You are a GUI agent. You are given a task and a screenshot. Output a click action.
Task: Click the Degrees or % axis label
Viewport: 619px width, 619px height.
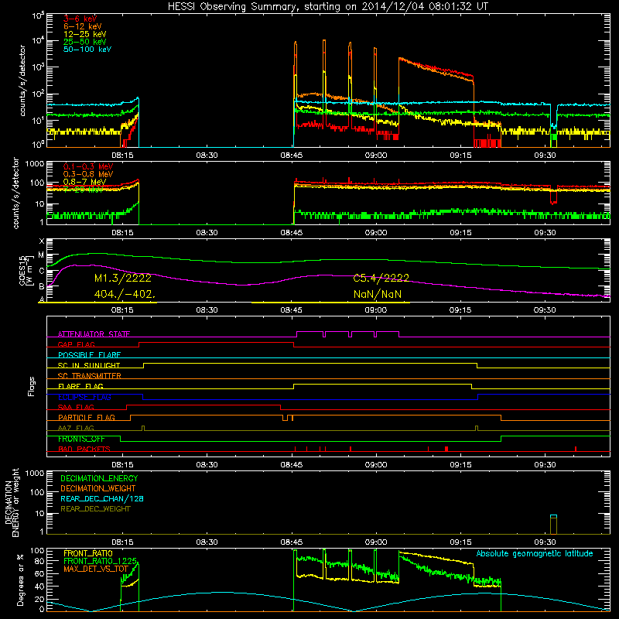pos(20,580)
